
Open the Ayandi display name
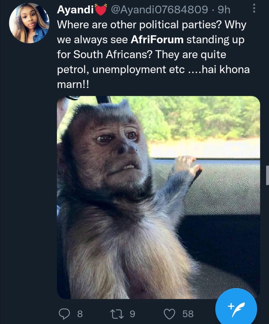tap(75, 10)
